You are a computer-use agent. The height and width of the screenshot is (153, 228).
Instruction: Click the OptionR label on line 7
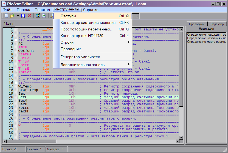(x=26, y=51)
